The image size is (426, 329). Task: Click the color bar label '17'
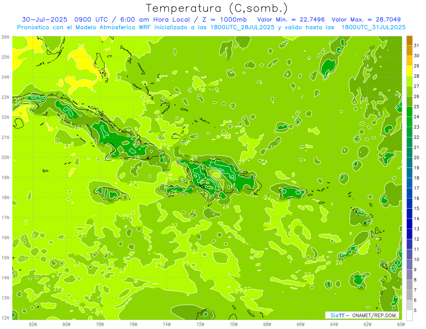point(417,188)
